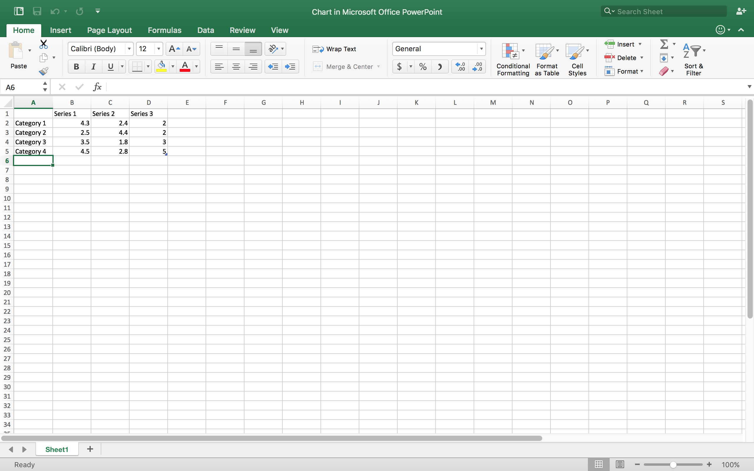Toggle bold formatting
The height and width of the screenshot is (471, 754).
click(x=76, y=67)
